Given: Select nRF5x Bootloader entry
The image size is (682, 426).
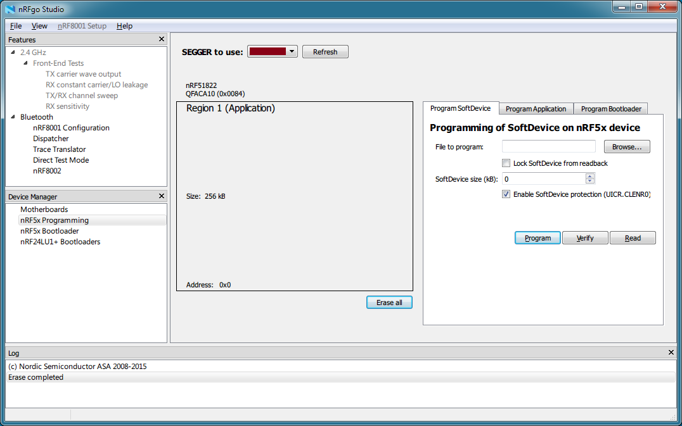Looking at the screenshot, I should click(x=49, y=231).
